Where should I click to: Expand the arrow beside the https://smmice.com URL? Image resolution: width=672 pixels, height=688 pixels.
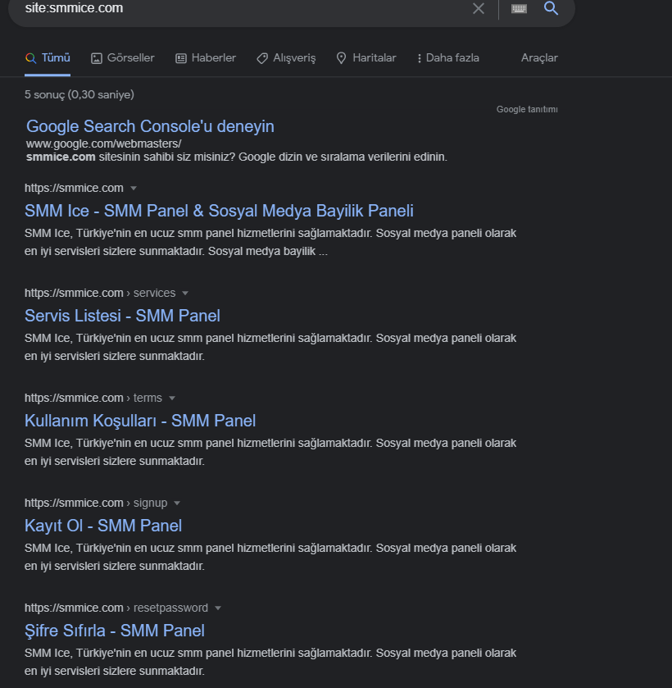tap(134, 189)
